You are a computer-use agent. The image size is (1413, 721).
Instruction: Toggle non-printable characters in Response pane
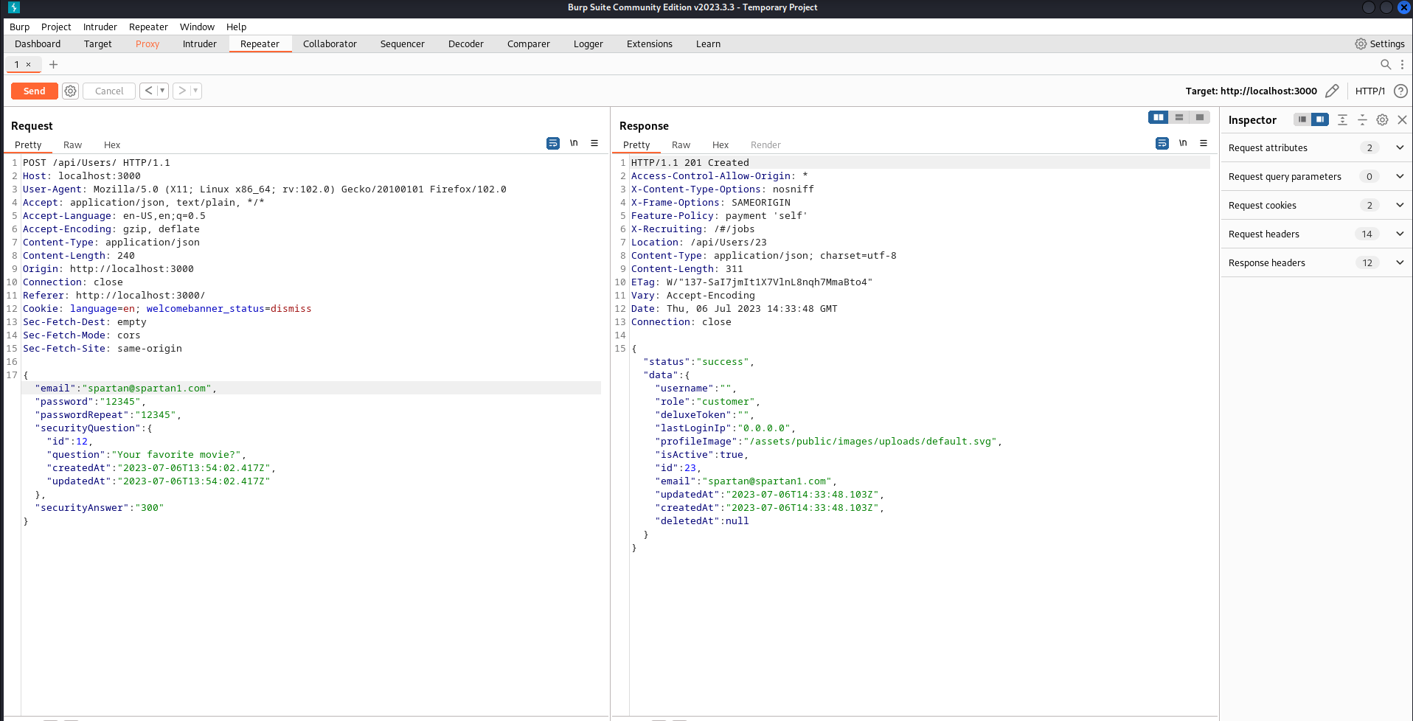coord(1183,143)
